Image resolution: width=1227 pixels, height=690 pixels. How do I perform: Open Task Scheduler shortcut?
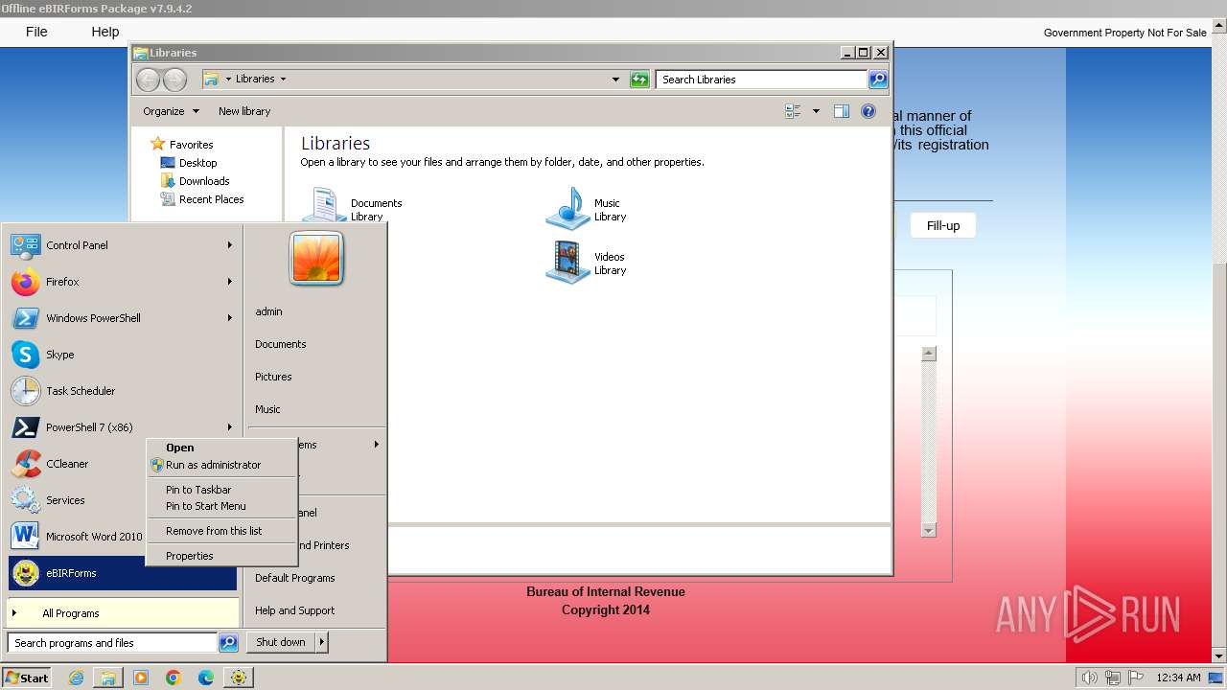pos(123,391)
